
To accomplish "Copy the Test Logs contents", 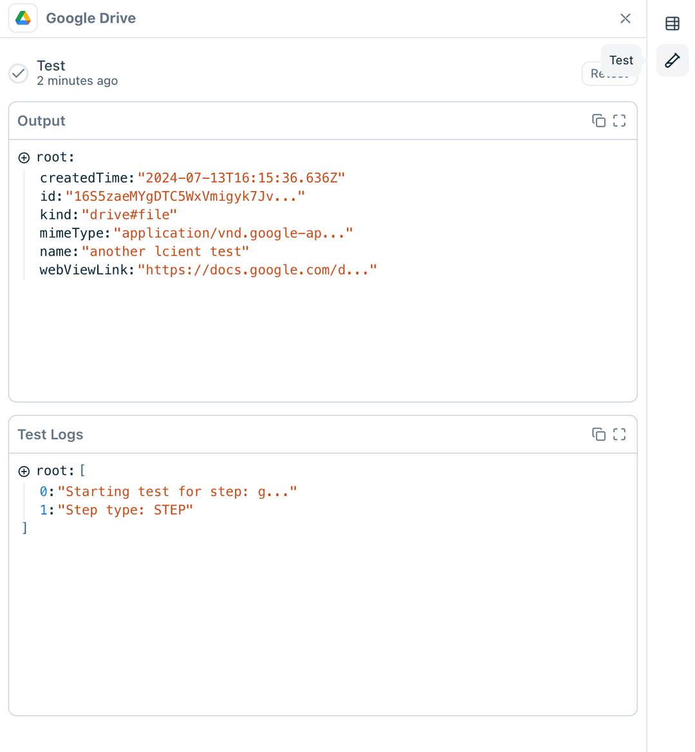I will (x=598, y=434).
